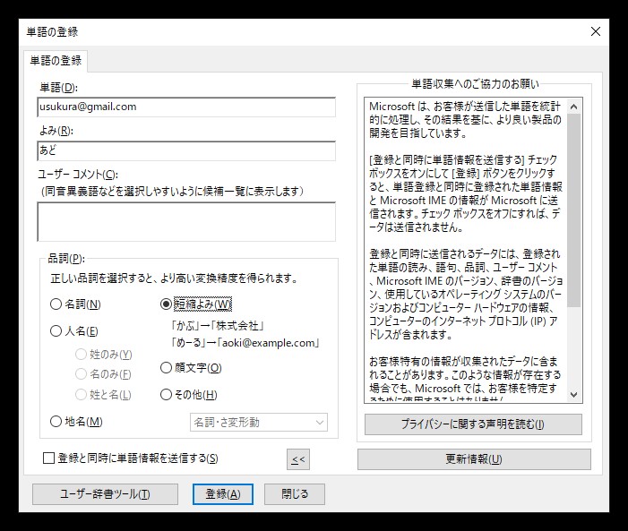Close the 単語の登録 dialog window
Image resolution: width=628 pixels, height=531 pixels.
click(596, 31)
